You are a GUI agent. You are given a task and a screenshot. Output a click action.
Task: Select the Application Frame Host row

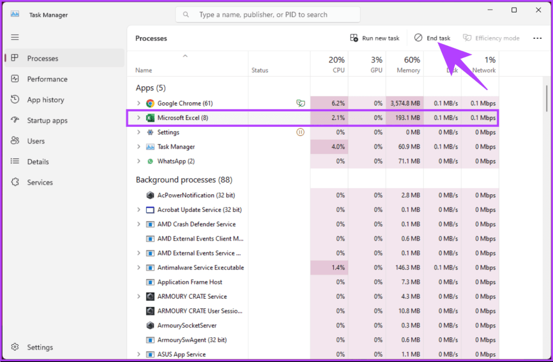[313, 282]
